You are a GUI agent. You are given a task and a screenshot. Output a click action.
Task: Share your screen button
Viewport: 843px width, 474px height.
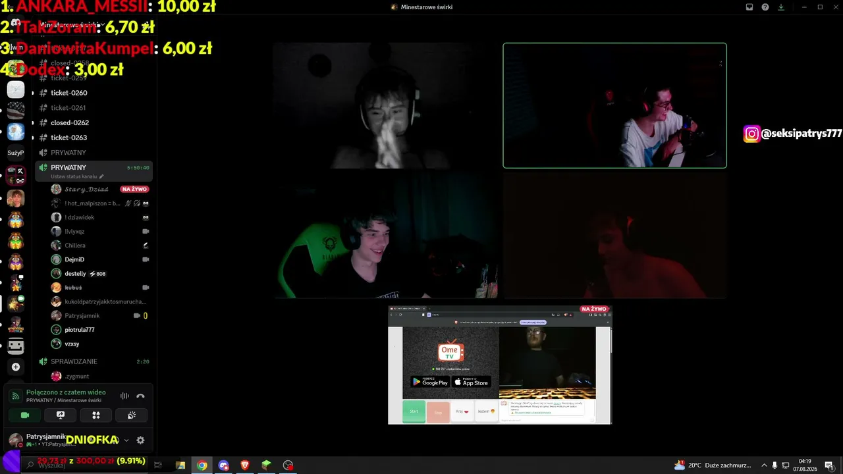[x=61, y=415]
